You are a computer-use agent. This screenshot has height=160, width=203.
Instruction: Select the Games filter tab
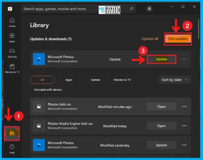(95, 80)
